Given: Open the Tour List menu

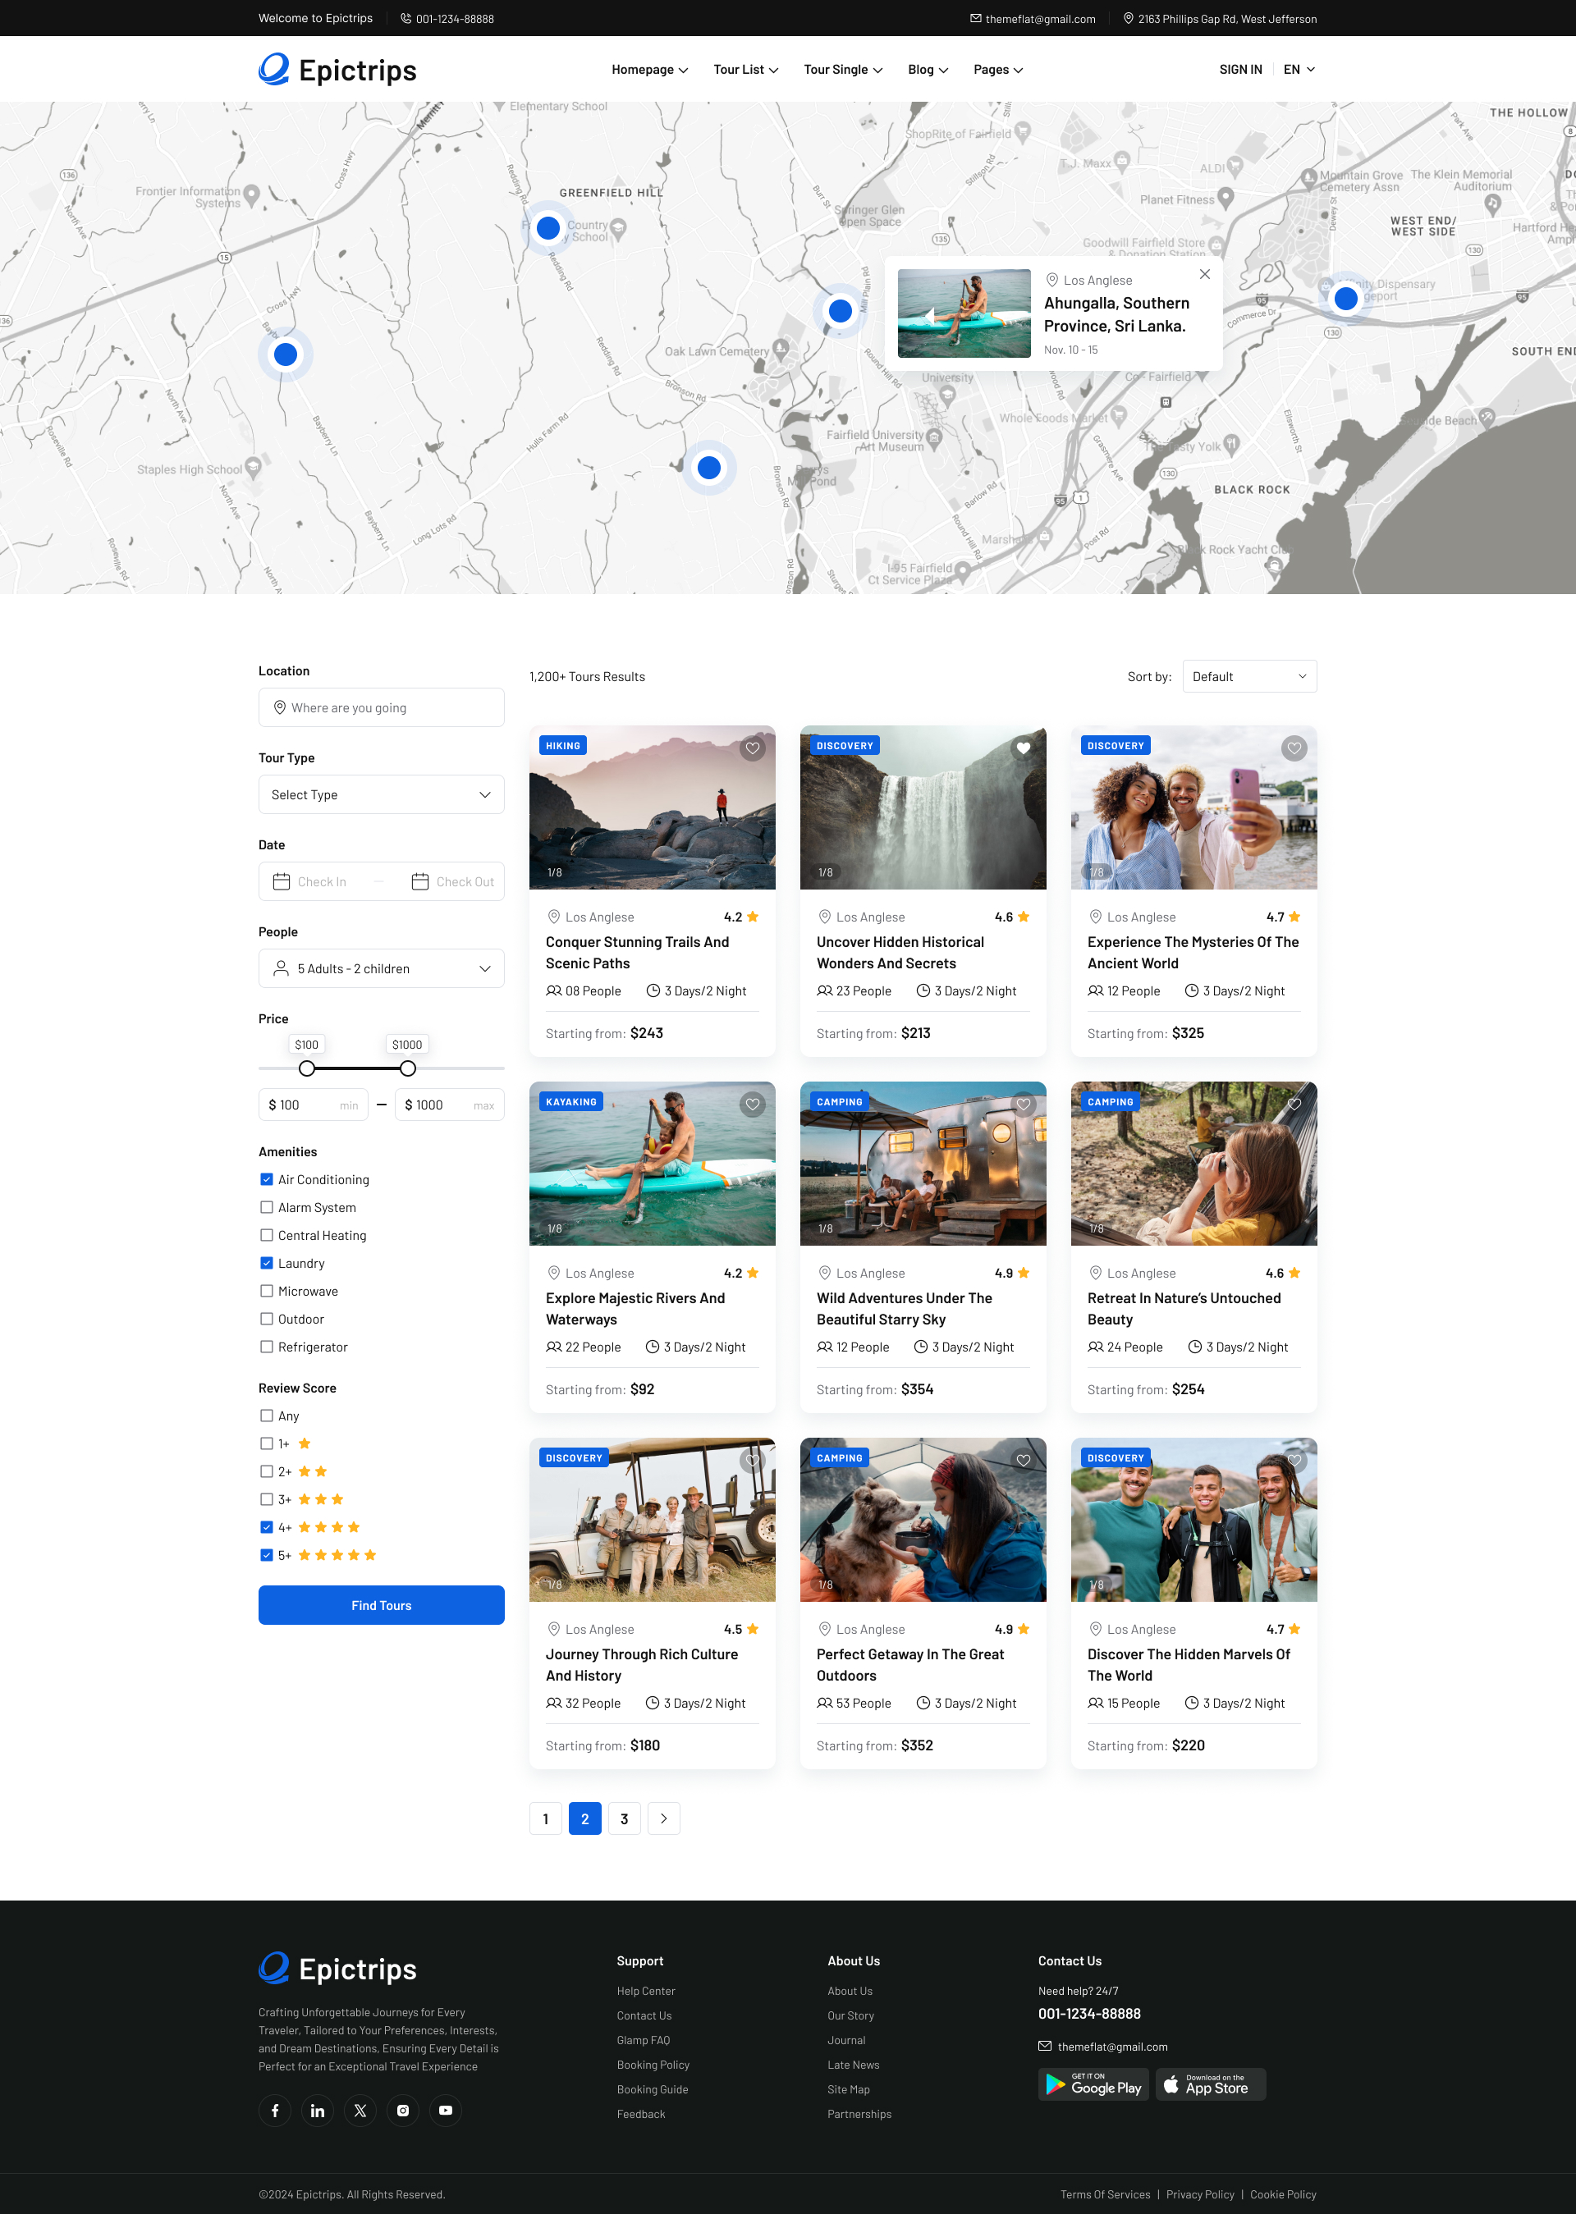Looking at the screenshot, I should click(x=744, y=69).
